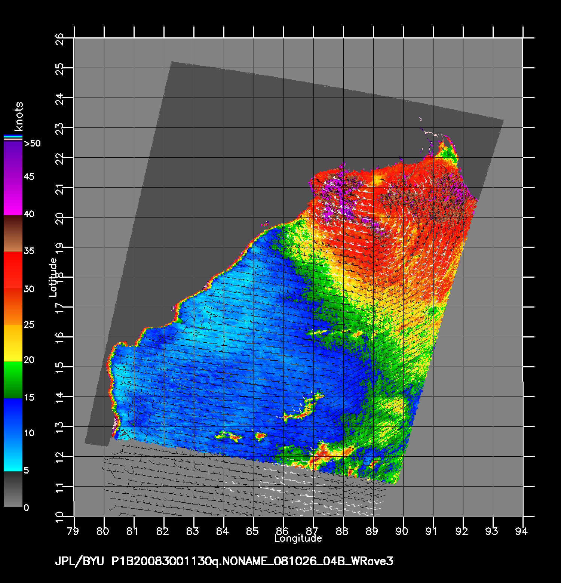Click the longitude tick label '93'
The height and width of the screenshot is (583, 561).
pyautogui.click(x=492, y=531)
